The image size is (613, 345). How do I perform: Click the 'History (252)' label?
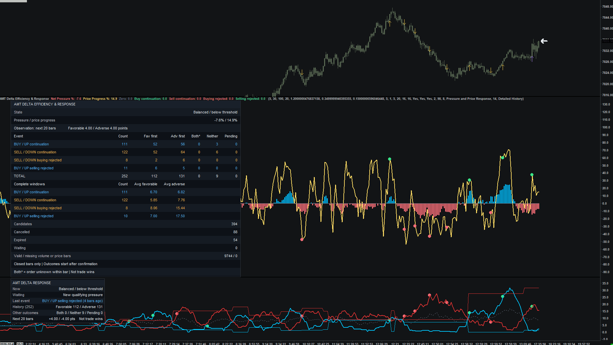click(x=23, y=307)
